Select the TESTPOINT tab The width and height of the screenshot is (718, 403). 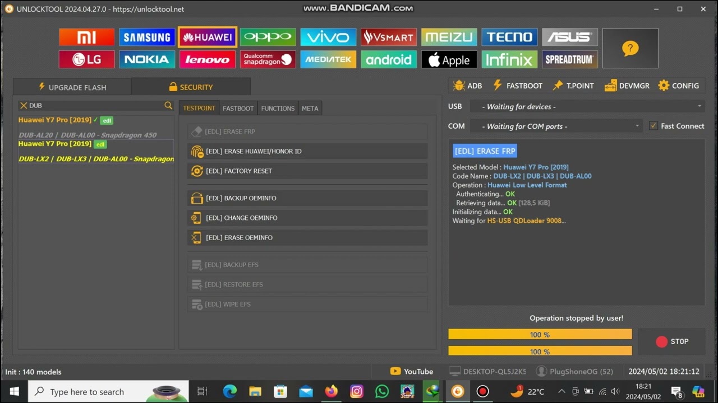pos(199,108)
